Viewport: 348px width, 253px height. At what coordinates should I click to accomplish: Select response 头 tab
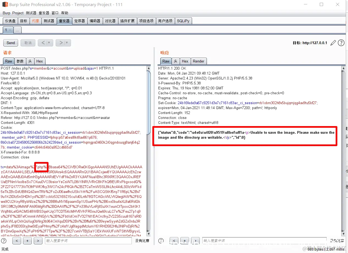(175, 61)
